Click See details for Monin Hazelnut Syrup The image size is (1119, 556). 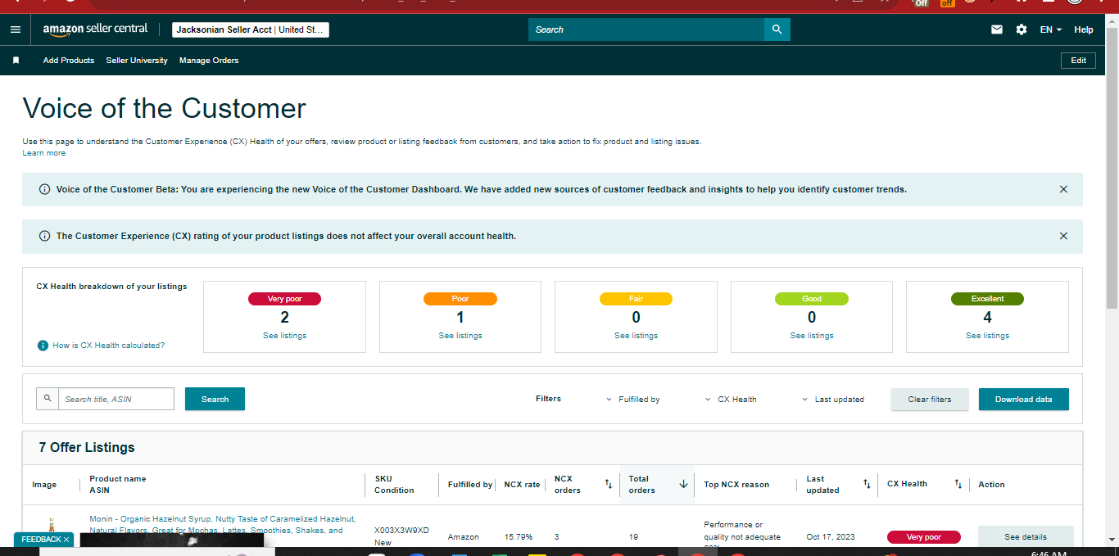click(x=1026, y=537)
